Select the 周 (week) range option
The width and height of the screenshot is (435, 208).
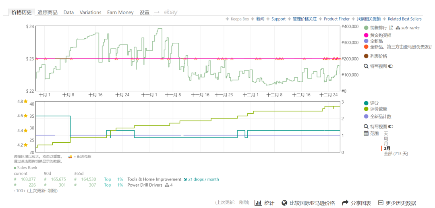click(x=385, y=138)
